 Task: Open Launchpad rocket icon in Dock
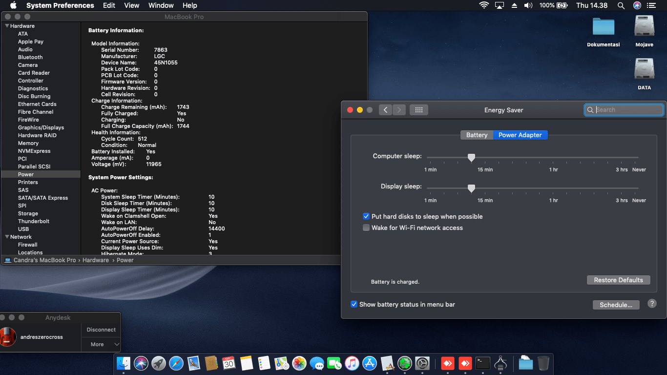159,363
